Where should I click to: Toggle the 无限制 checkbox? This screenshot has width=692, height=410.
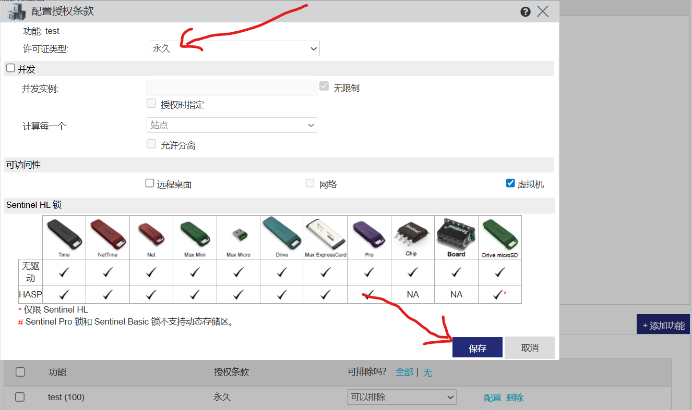[324, 86]
